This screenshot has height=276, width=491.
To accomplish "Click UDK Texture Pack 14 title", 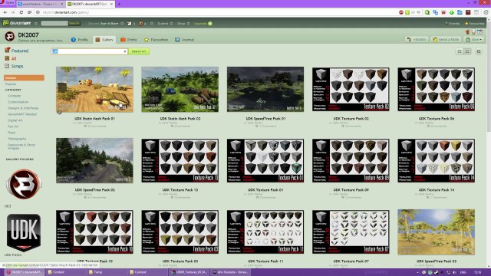I will pyautogui.click(x=437, y=190).
